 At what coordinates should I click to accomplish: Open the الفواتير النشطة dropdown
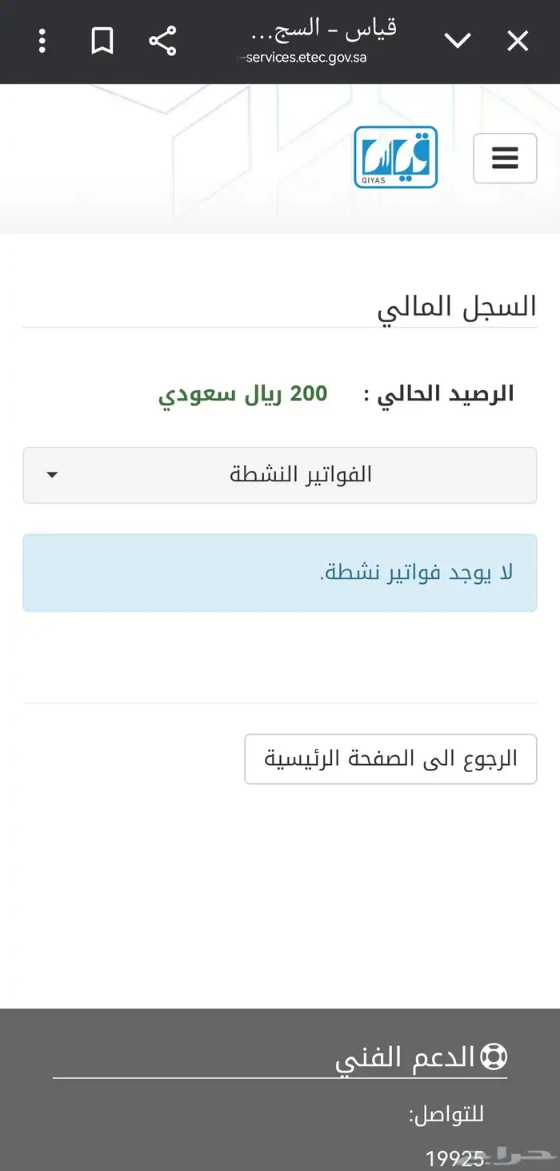(x=280, y=475)
